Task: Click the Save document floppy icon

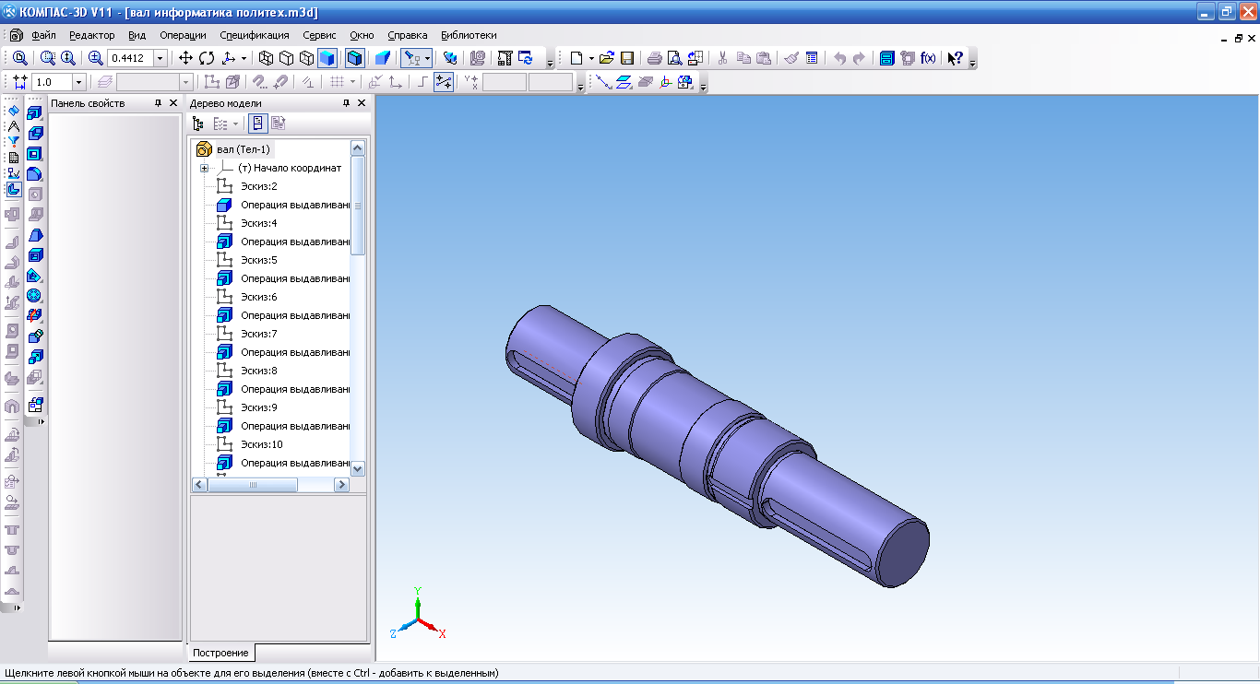Action: pyautogui.click(x=627, y=58)
